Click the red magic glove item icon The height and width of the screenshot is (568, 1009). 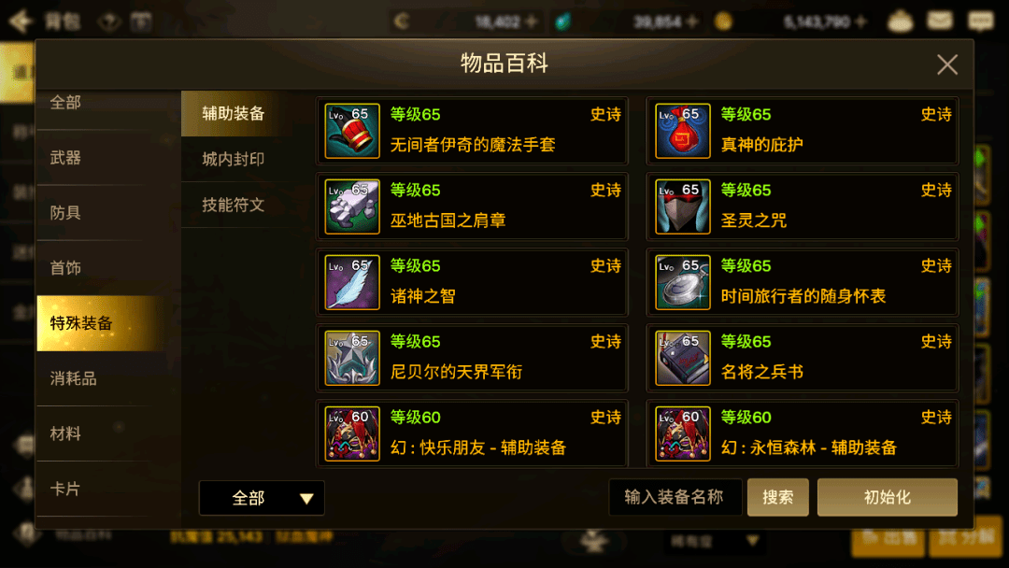click(352, 131)
